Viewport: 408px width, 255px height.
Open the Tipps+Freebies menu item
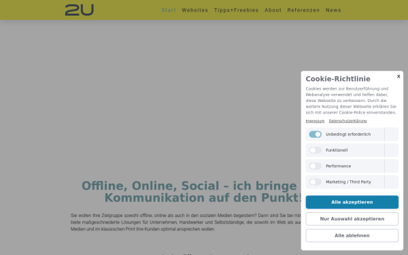tap(236, 10)
